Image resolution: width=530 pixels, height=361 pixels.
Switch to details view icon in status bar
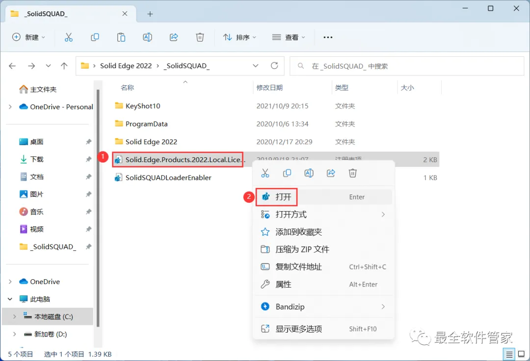click(x=509, y=354)
